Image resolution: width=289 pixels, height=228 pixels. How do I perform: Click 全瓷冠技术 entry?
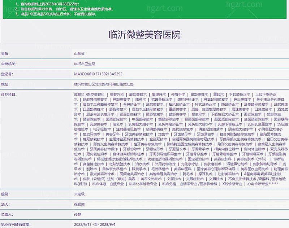coord(158,139)
